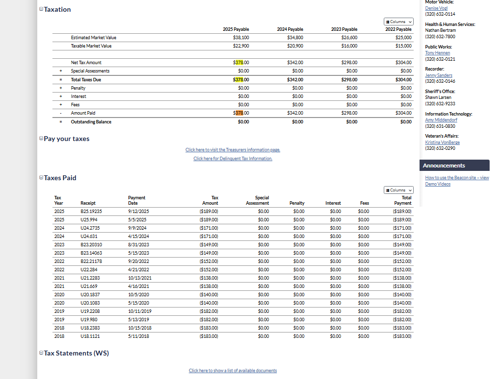Collapse the Tax Statements (WS) section
Screen dimensions: 496x379
[x=41, y=353]
